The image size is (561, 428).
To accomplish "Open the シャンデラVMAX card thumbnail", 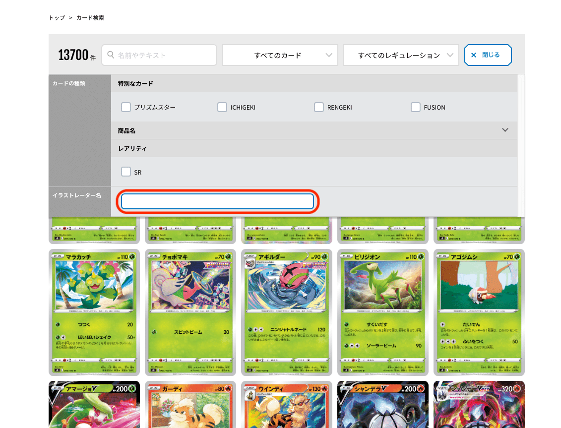I will click(479, 404).
